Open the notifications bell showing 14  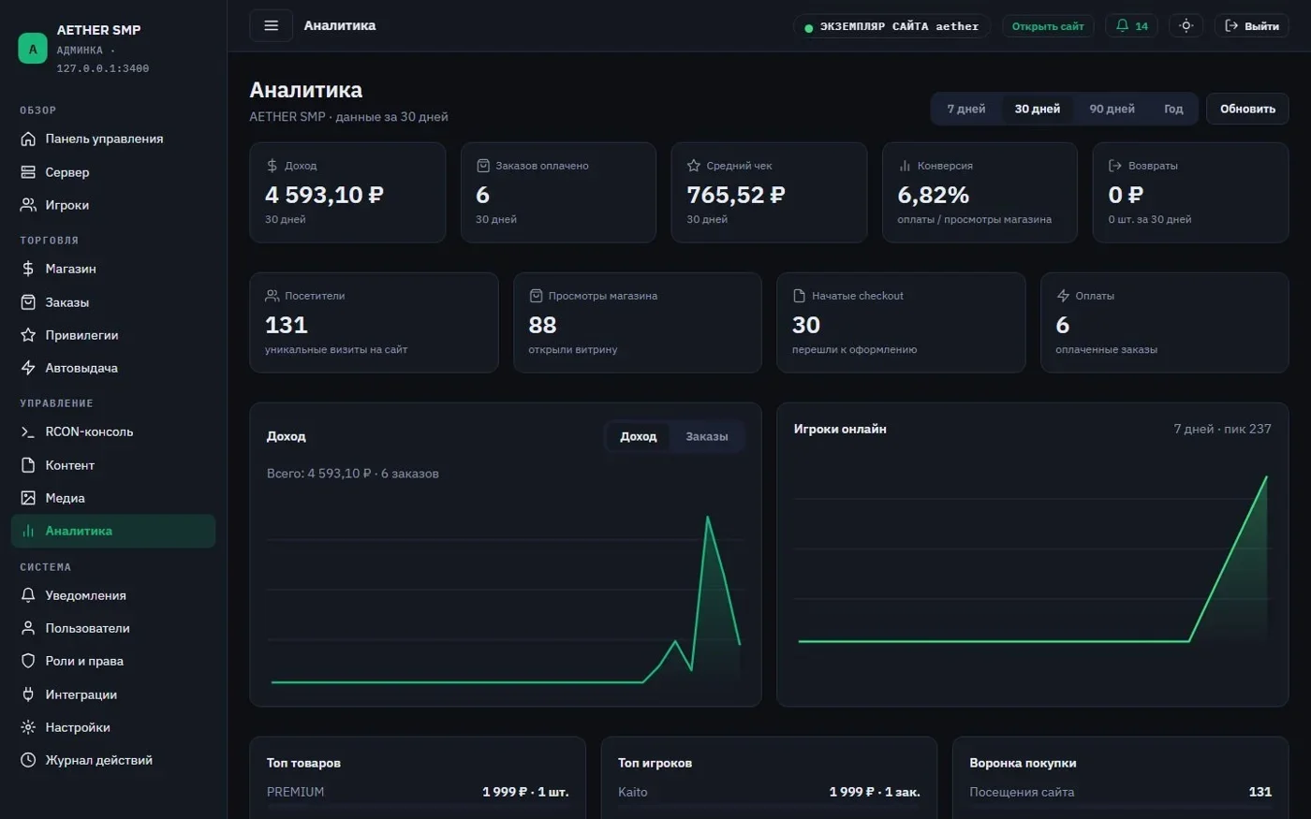click(x=1131, y=26)
